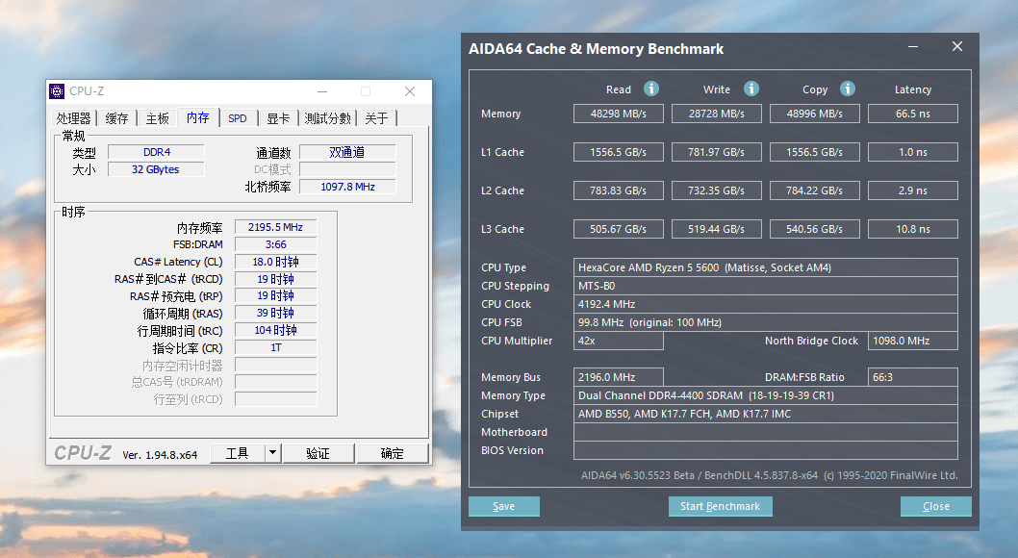Click the 内存频率 value 2195.5 MHz

pyautogui.click(x=276, y=227)
